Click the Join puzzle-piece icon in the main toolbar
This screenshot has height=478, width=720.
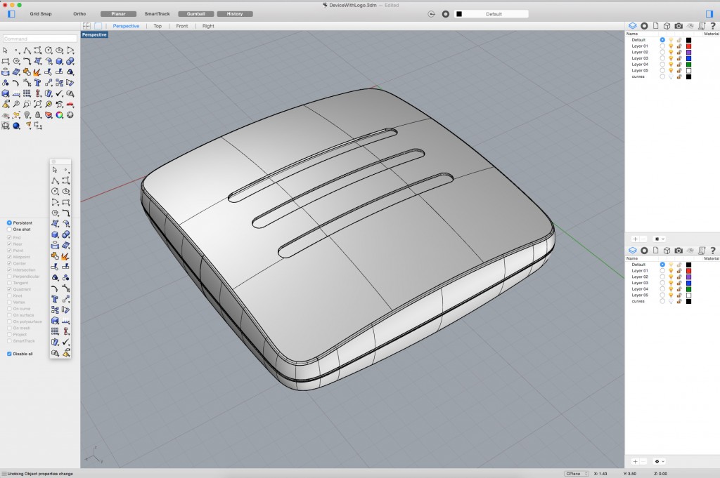click(x=27, y=72)
